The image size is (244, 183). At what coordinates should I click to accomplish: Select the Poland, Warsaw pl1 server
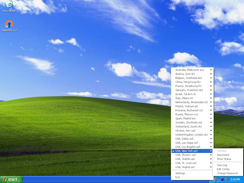(x=192, y=106)
